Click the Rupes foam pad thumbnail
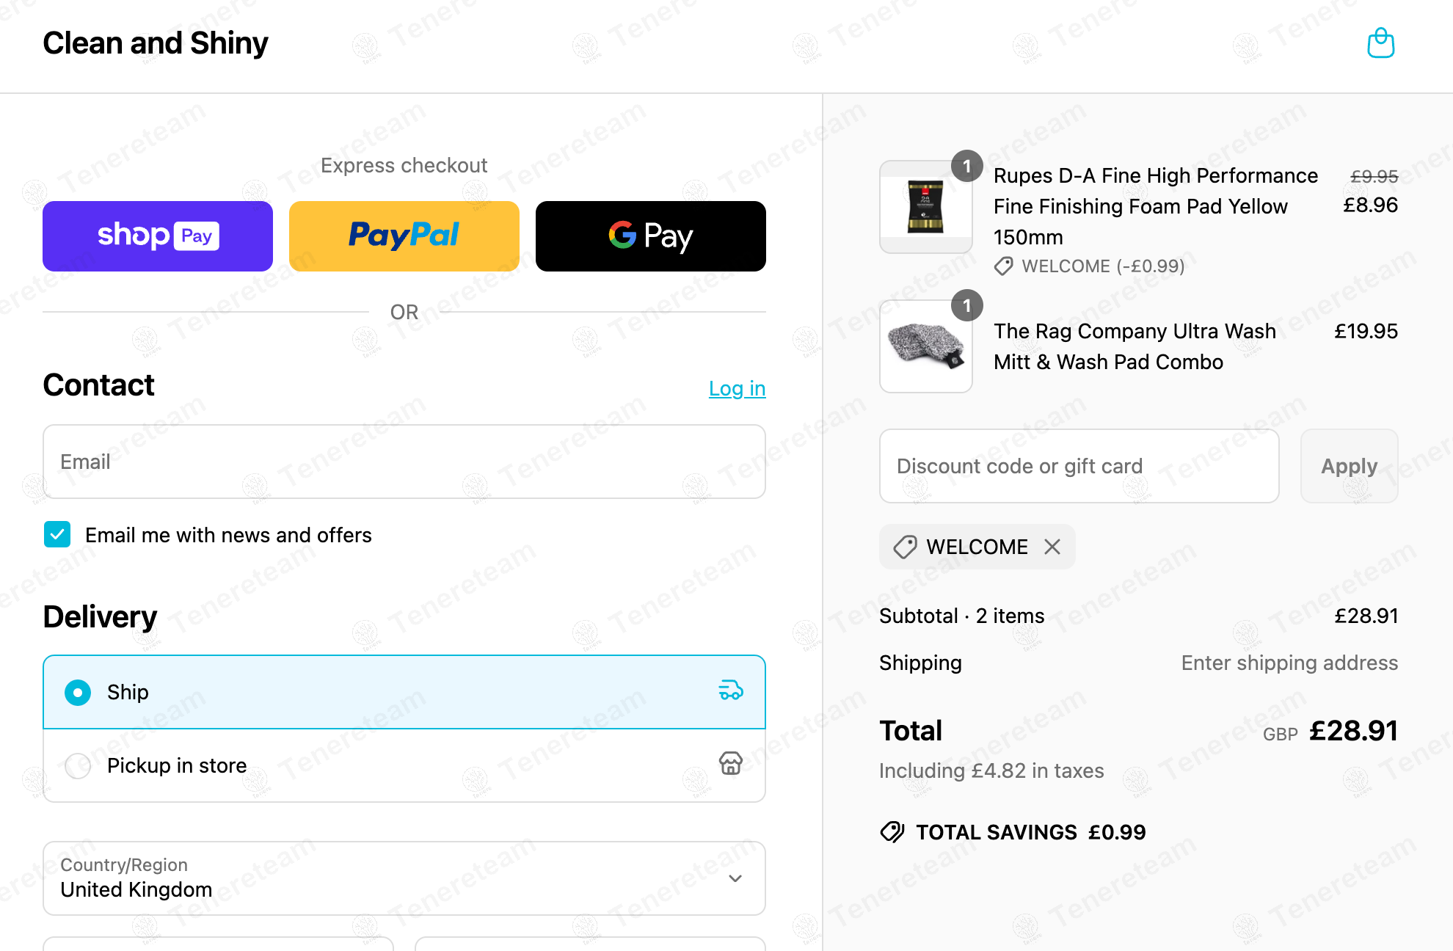The height and width of the screenshot is (951, 1453). pos(926,207)
